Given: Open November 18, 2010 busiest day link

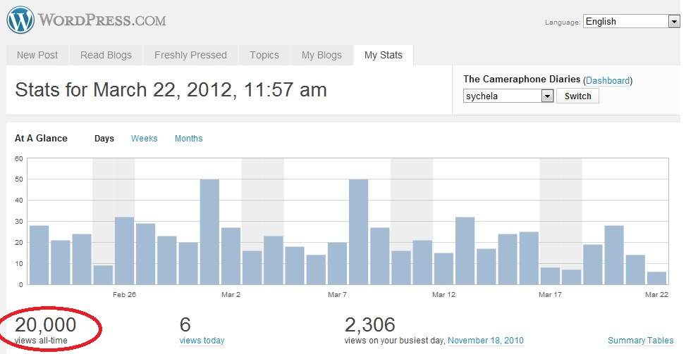Looking at the screenshot, I should tap(485, 341).
